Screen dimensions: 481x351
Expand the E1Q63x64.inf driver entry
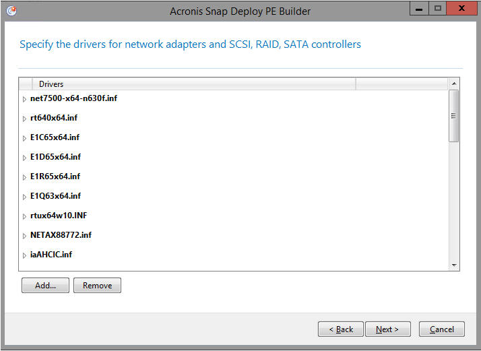(x=24, y=197)
